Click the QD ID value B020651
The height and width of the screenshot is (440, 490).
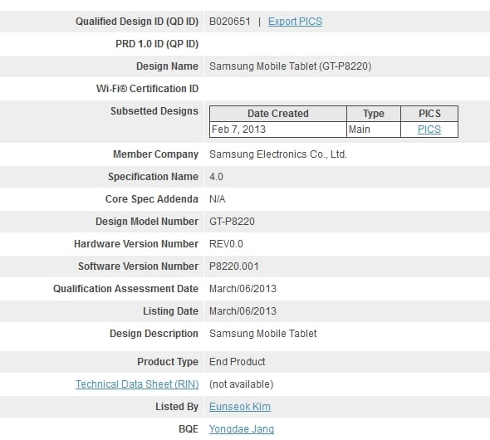point(230,22)
